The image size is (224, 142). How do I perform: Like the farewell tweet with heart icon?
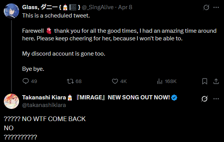[115, 81]
